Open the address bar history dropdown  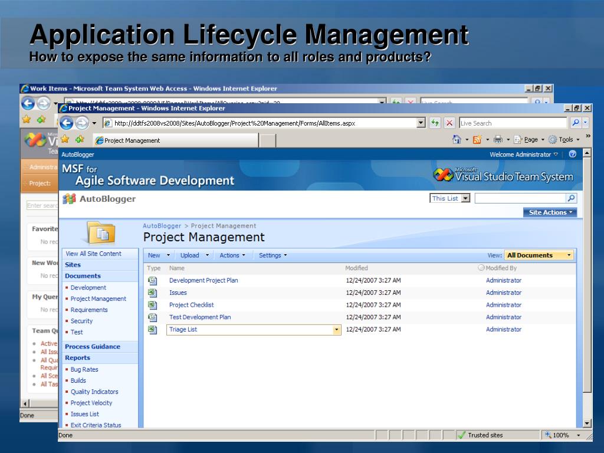pyautogui.click(x=421, y=123)
